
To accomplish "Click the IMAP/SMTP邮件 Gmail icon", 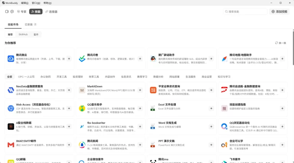I will pos(11,145).
